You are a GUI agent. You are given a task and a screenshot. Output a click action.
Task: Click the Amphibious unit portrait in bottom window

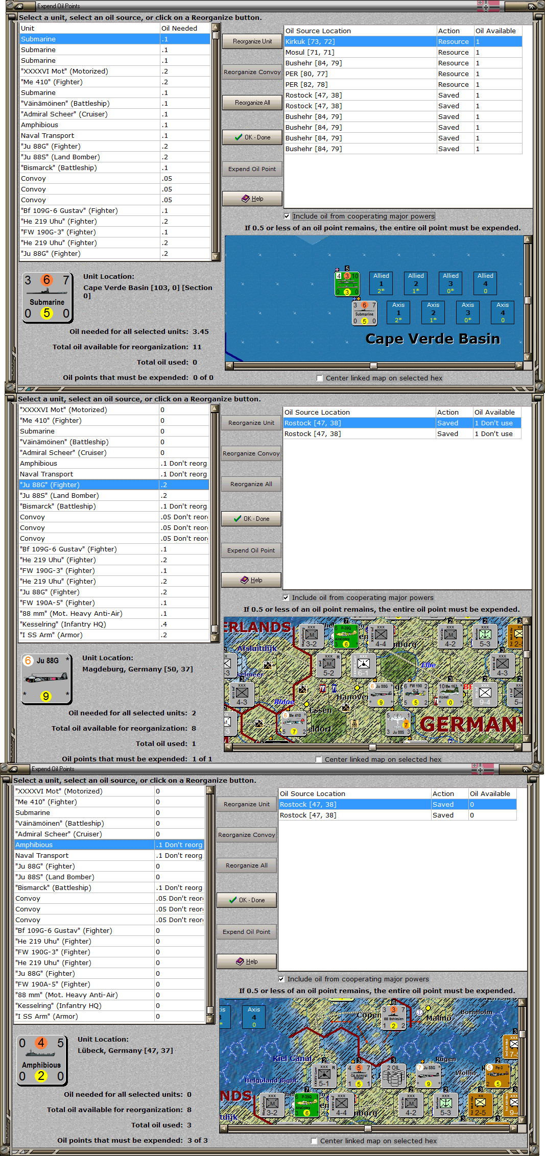coord(41,1061)
